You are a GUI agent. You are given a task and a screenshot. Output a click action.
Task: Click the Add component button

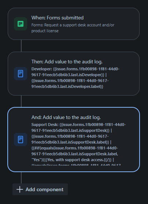[x=40, y=189]
